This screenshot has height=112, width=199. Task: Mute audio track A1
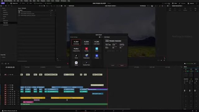pos(15,91)
